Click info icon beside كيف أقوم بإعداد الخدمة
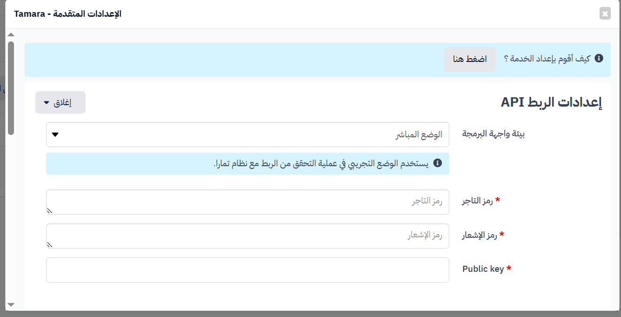The image size is (621, 317). pos(600,58)
